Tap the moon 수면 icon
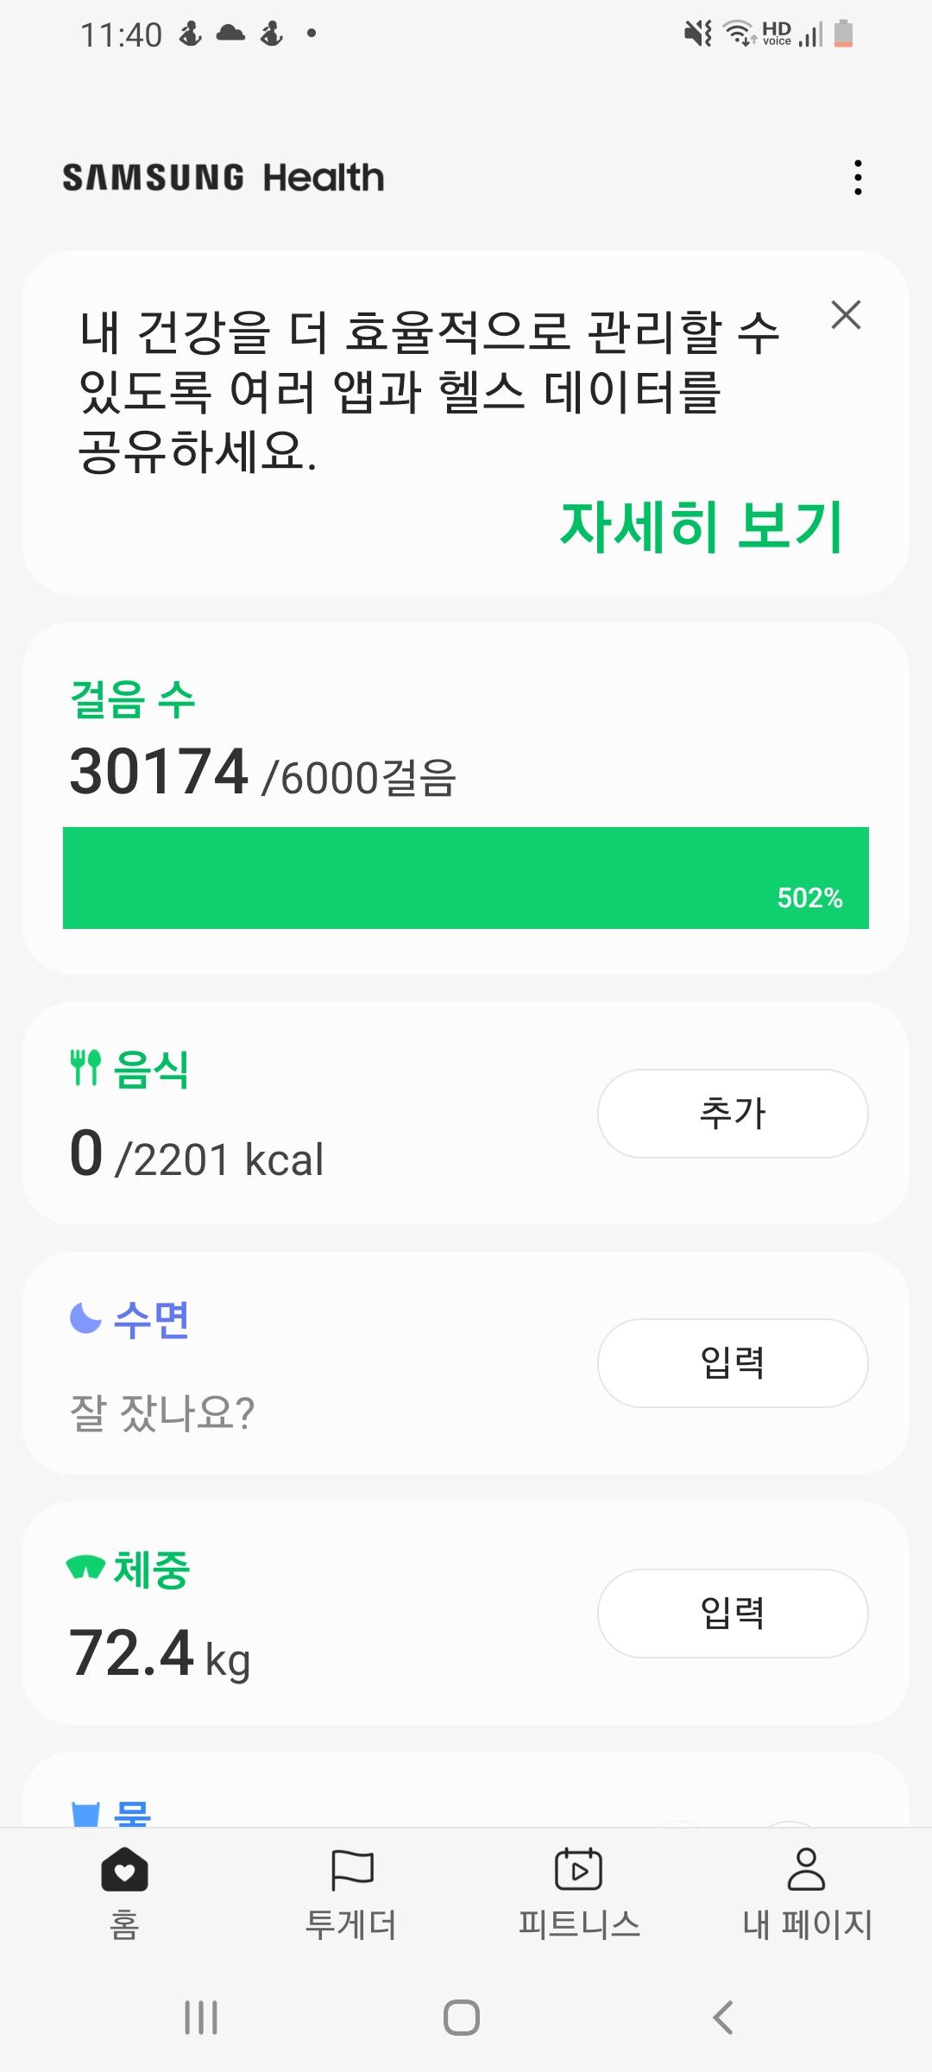932x2072 pixels. [85, 1318]
